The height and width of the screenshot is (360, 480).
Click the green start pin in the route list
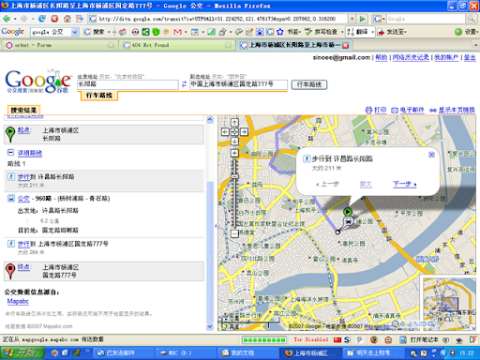(10, 134)
